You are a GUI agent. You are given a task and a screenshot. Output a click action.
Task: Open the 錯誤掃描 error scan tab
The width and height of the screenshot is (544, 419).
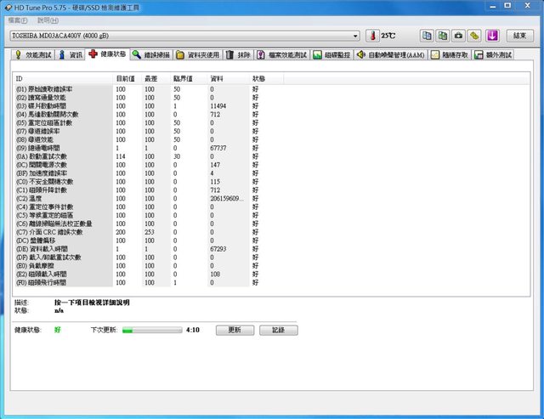click(x=153, y=54)
